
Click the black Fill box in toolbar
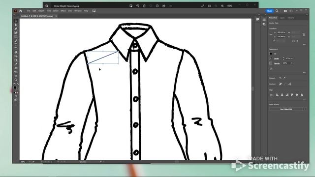[15, 88]
